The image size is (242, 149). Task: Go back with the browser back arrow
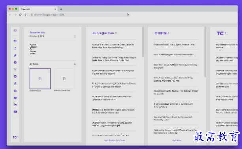pos(10,15)
